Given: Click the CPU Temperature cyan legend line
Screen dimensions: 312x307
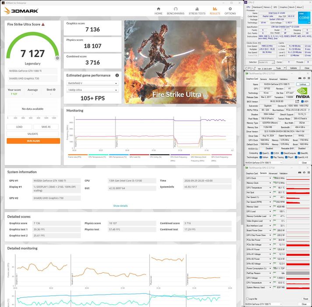Looking at the screenshot, I should point(98,154).
